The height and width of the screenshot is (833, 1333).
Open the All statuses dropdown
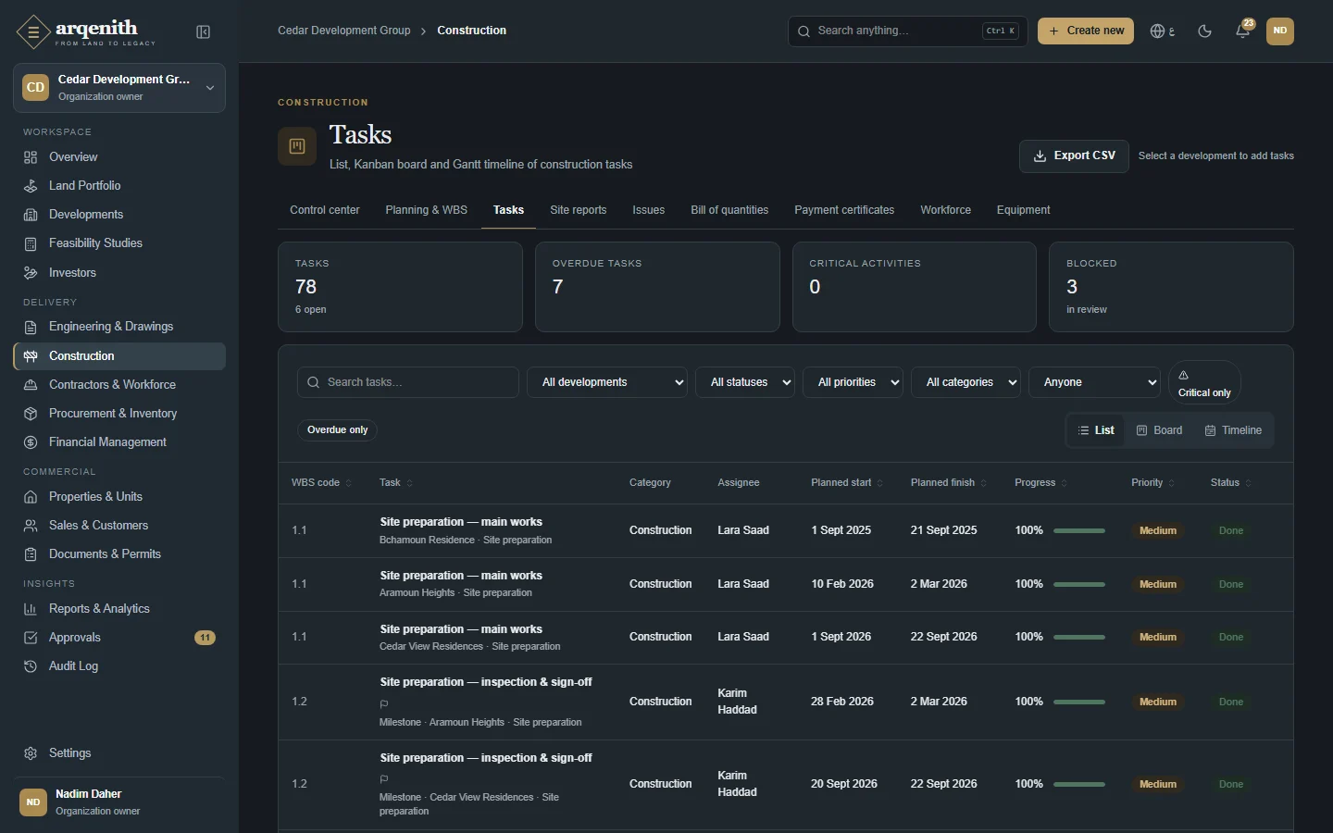745,382
